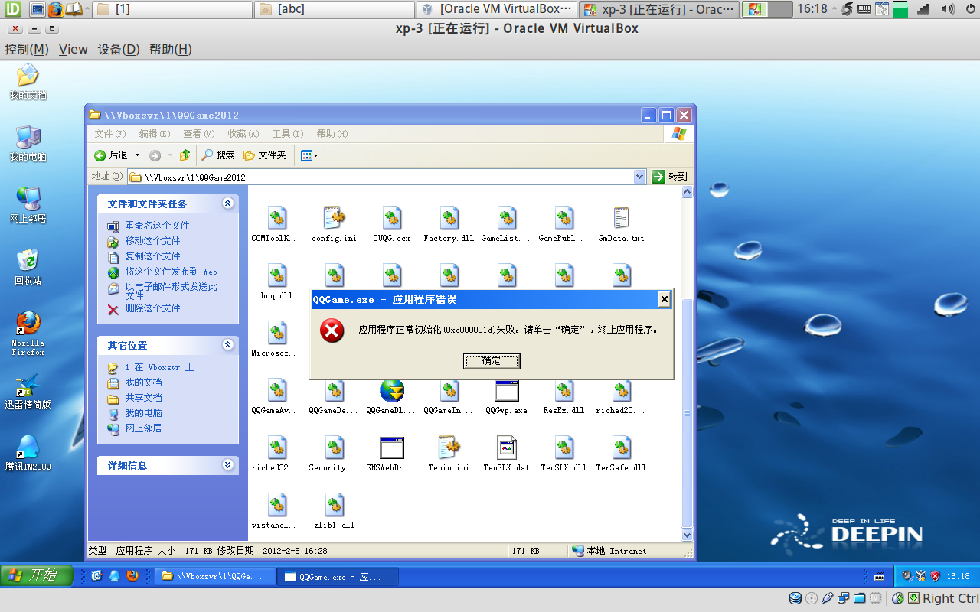Expand the address bar dropdown
980x612 pixels.
[640, 177]
